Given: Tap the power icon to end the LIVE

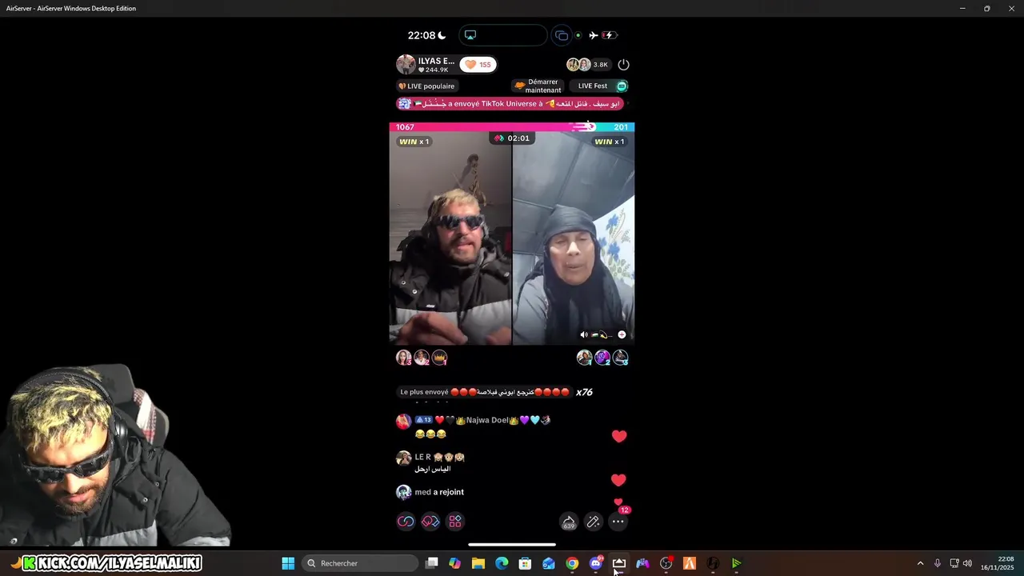Looking at the screenshot, I should point(624,65).
